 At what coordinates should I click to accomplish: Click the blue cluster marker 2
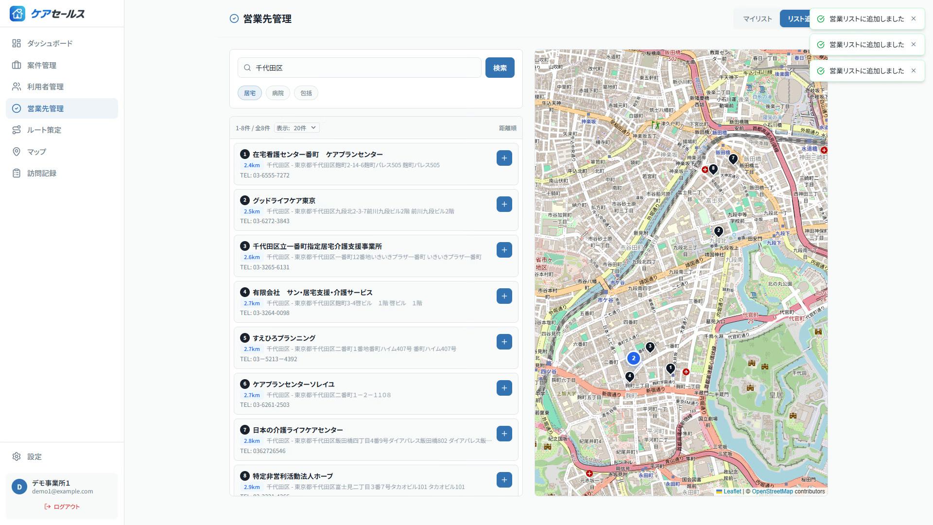[x=633, y=358]
